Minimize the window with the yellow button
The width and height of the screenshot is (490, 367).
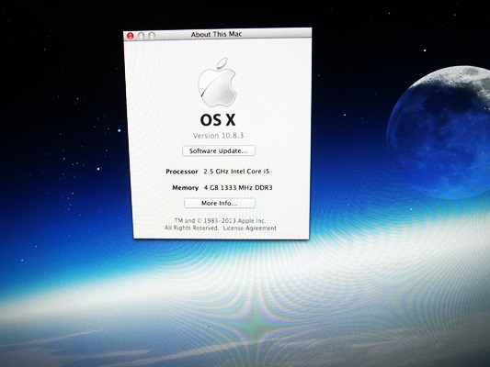click(141, 36)
